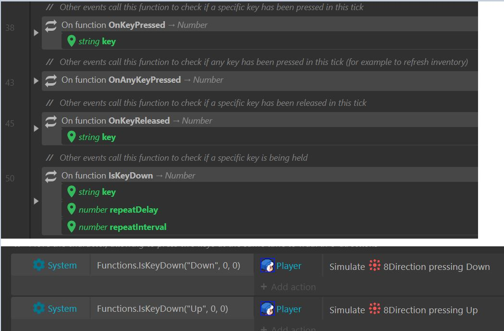Click the 8Direction behavior icon for pressing Down
This screenshot has width=504, height=331.
[374, 266]
